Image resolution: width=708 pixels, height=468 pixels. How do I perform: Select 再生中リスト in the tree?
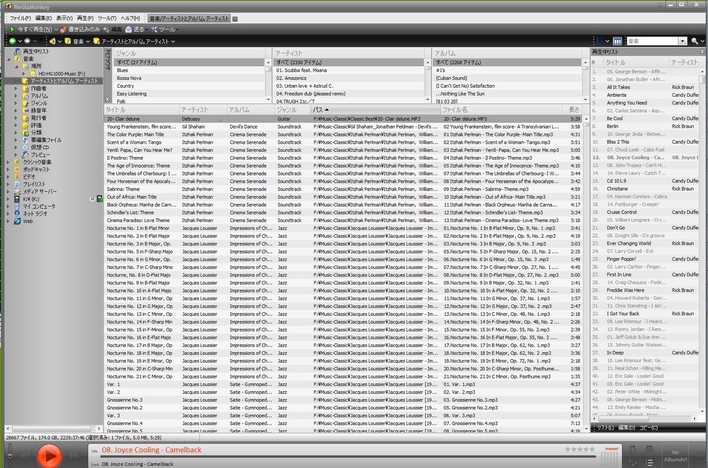pos(36,51)
